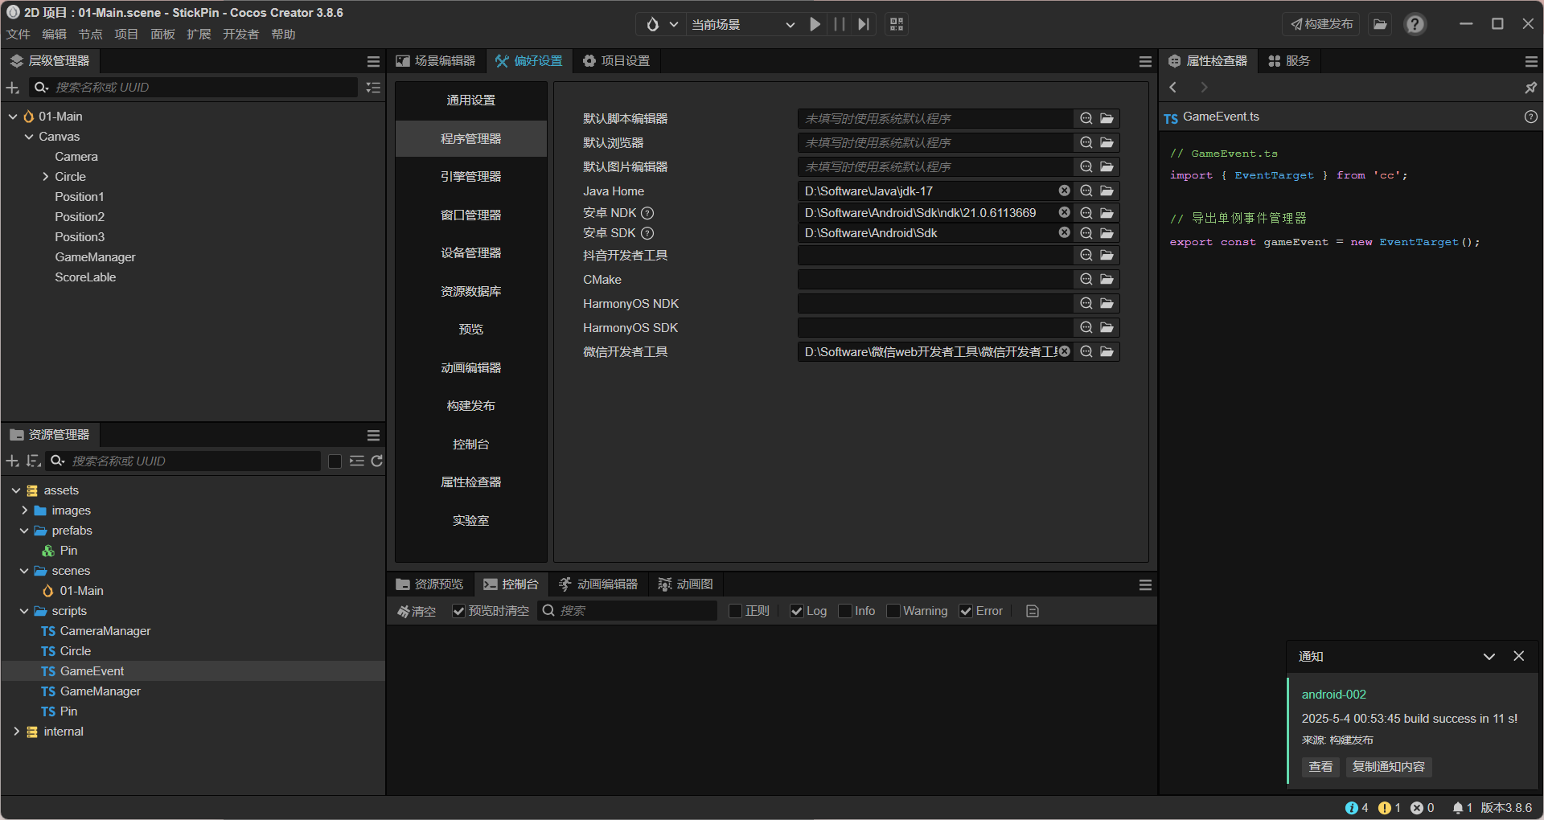Disable the Error log filter
Image resolution: width=1544 pixels, height=820 pixels.
point(965,611)
